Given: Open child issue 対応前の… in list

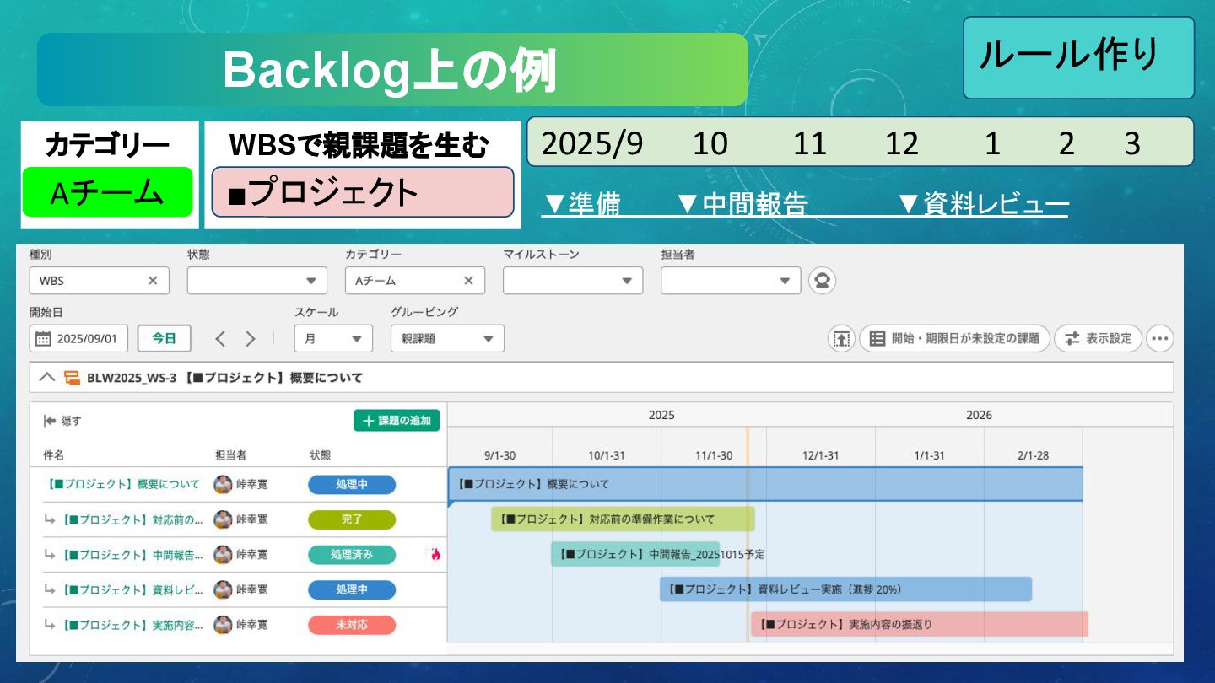Looking at the screenshot, I should point(132,519).
